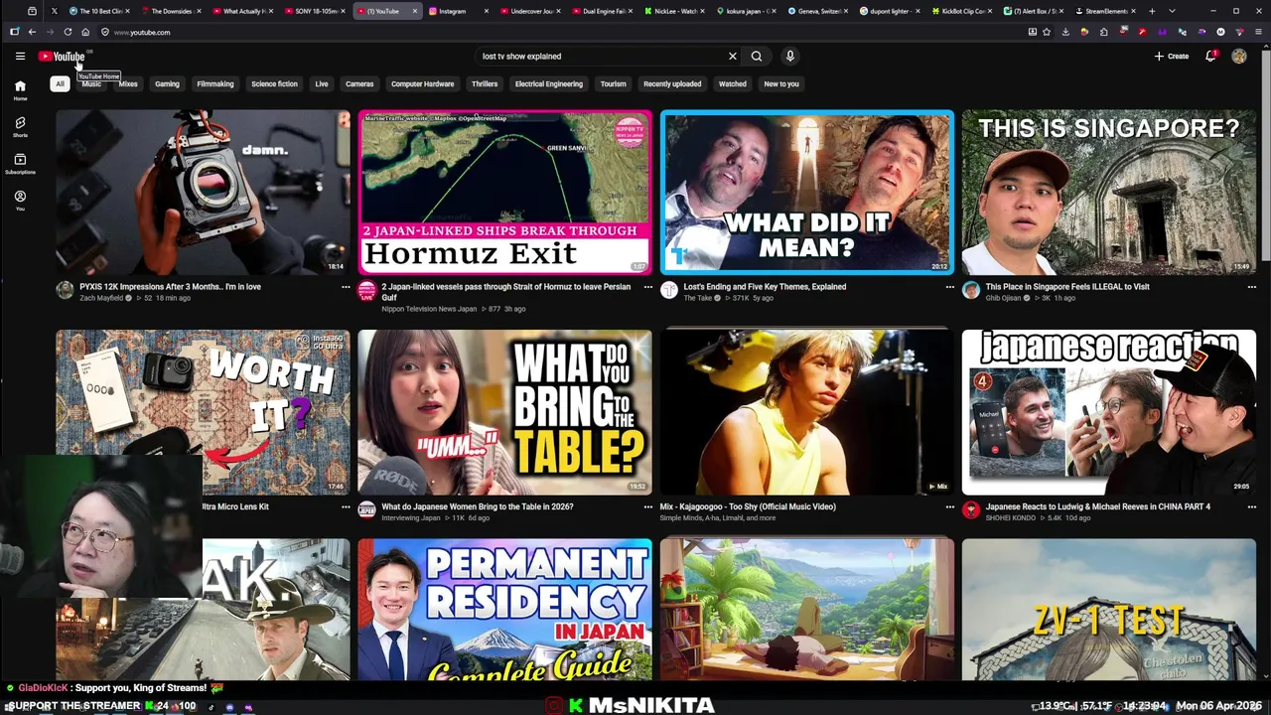
Task: Open the ZV-1 TEST thumbnail
Action: 1108,610
